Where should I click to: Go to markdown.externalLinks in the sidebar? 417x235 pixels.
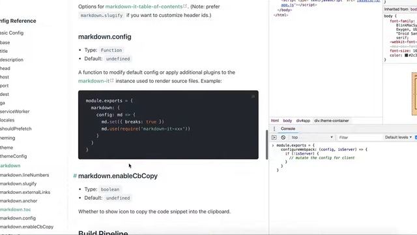click(x=25, y=192)
